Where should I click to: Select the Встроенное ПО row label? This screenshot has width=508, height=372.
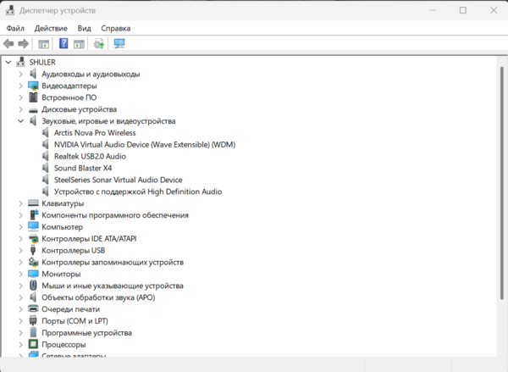[69, 97]
